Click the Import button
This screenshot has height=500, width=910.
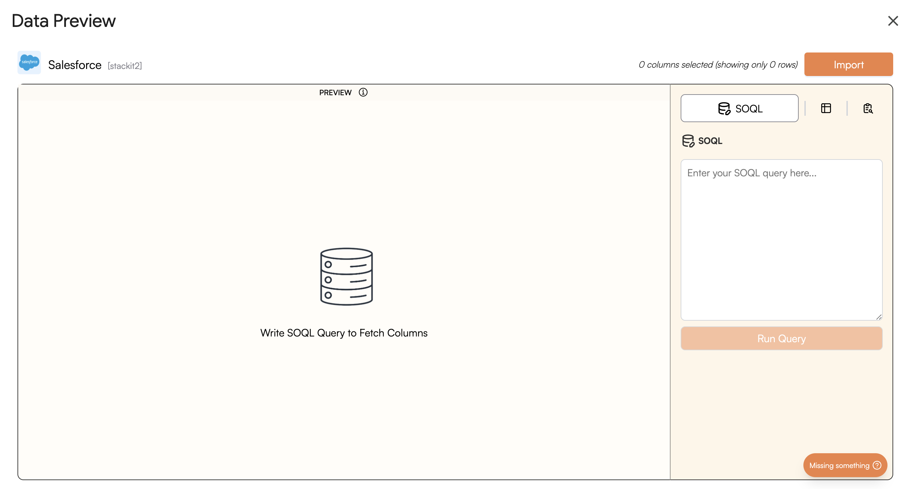point(848,64)
